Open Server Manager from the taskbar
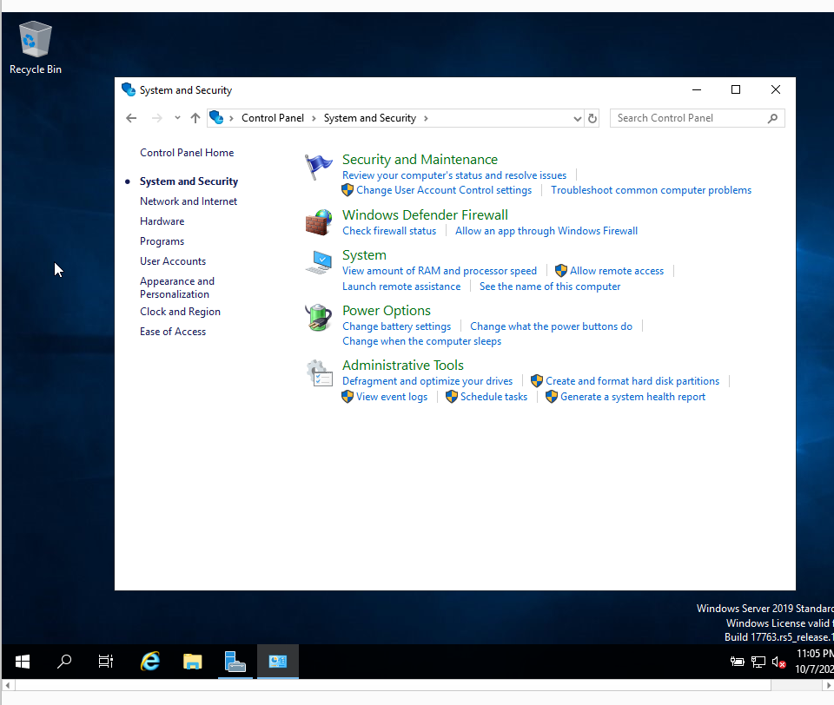The width and height of the screenshot is (834, 705). pyautogui.click(x=235, y=662)
